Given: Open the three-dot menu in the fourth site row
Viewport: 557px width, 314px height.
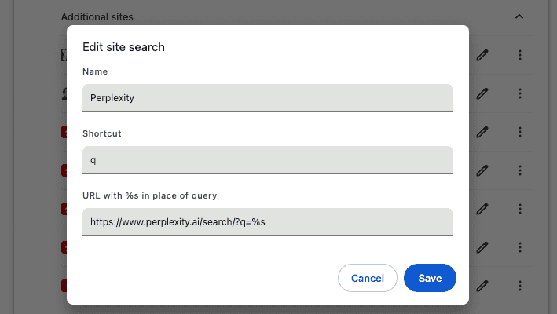Looking at the screenshot, I should point(520,170).
